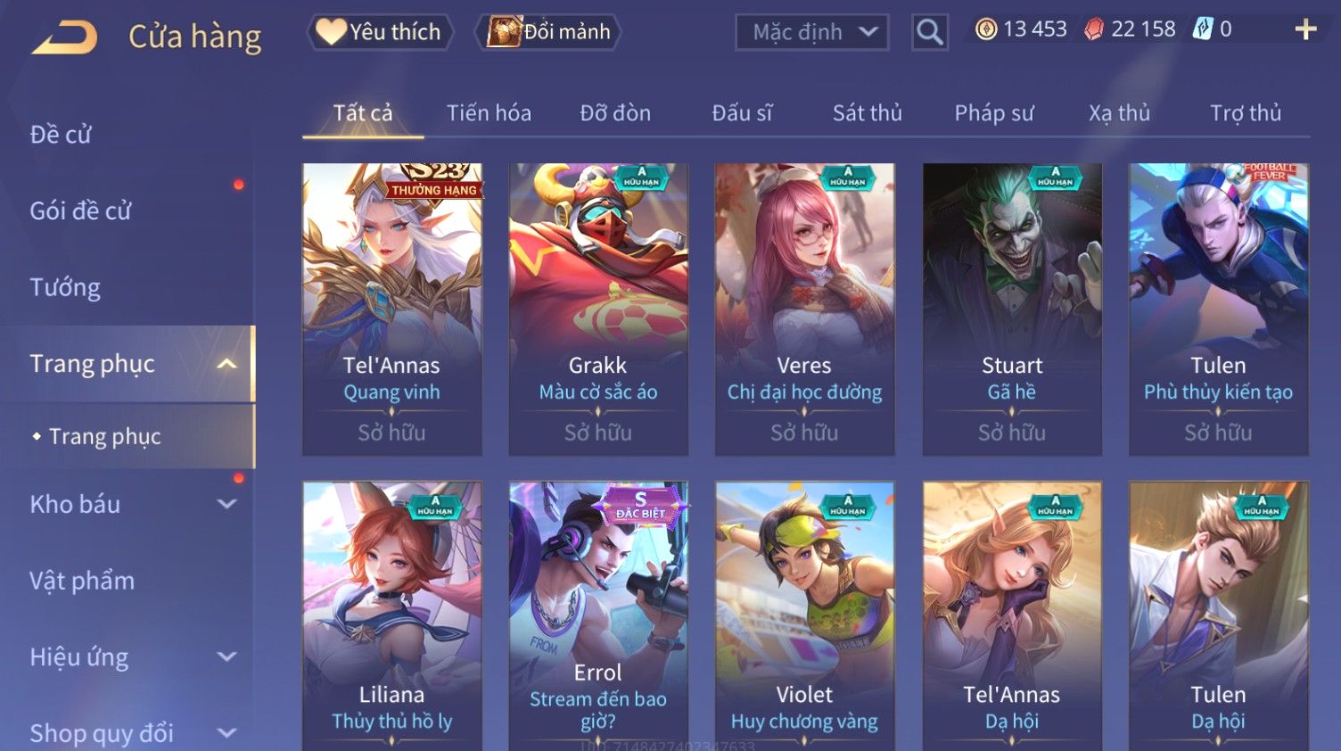Click the plus icon to add currency

tap(1305, 29)
